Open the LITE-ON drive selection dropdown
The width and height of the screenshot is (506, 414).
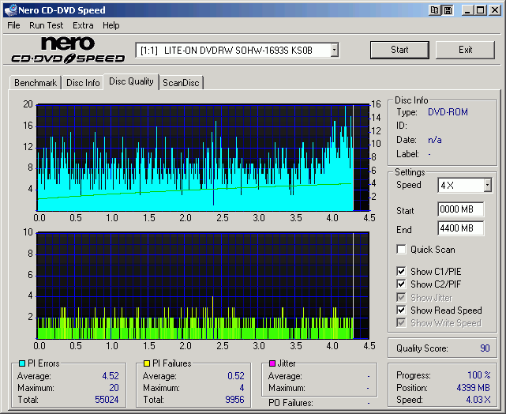pyautogui.click(x=335, y=50)
